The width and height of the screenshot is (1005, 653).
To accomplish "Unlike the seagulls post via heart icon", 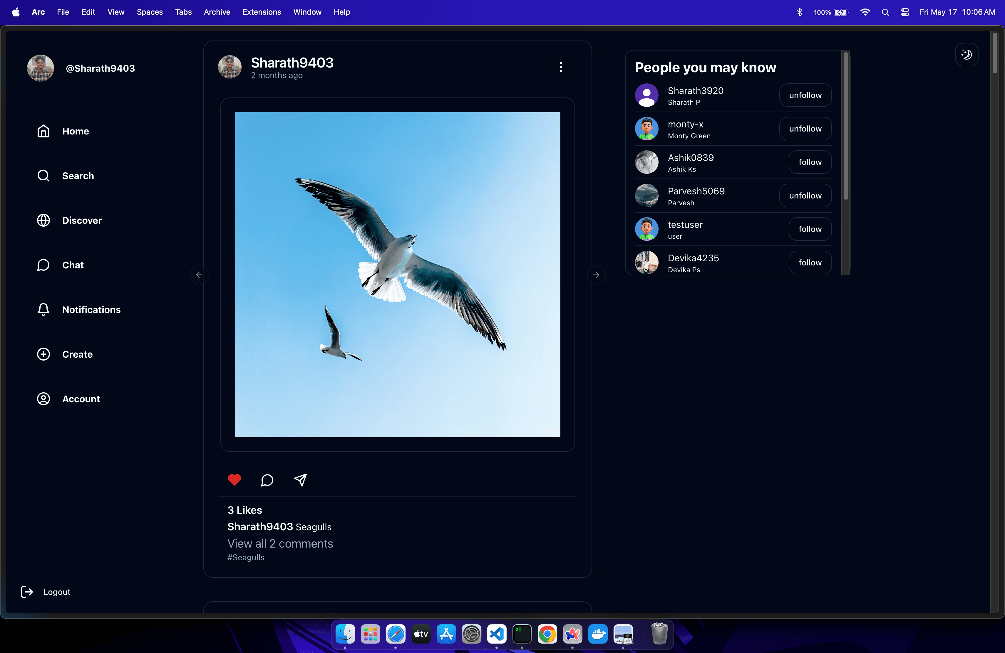I will click(x=235, y=480).
